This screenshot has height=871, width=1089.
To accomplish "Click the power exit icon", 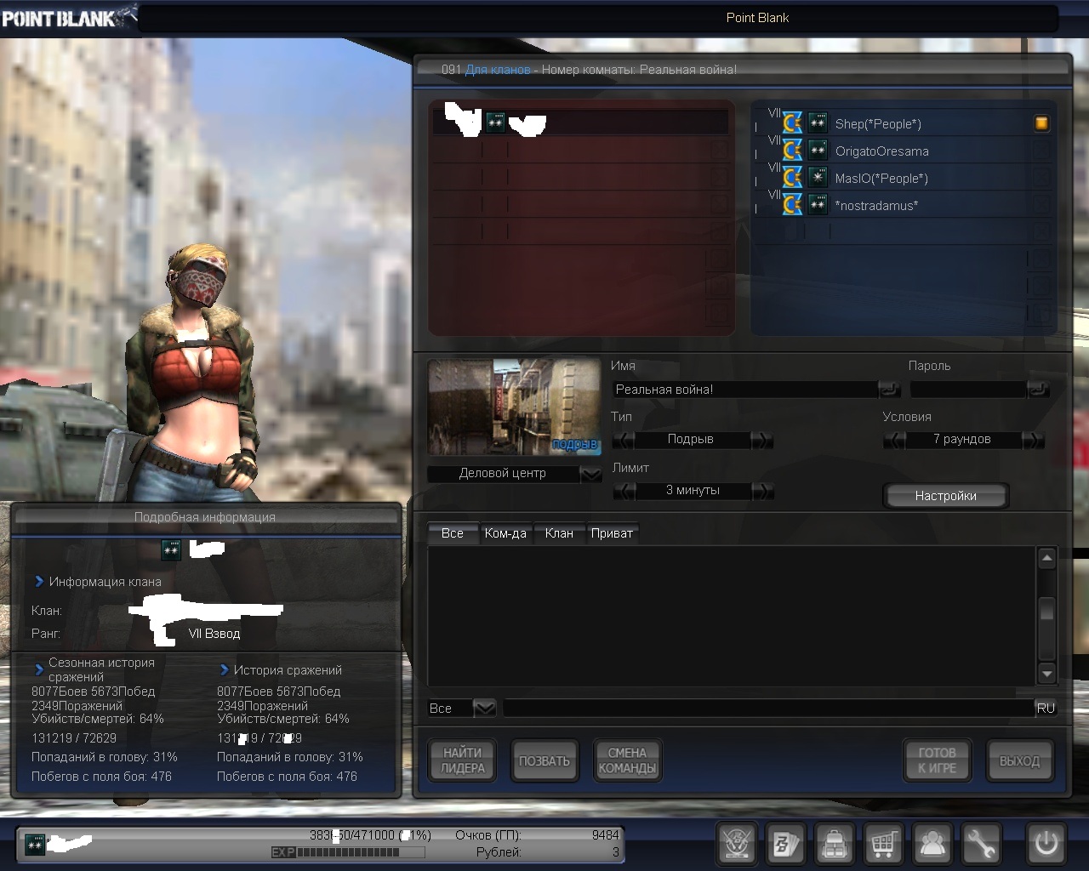I will point(1046,844).
